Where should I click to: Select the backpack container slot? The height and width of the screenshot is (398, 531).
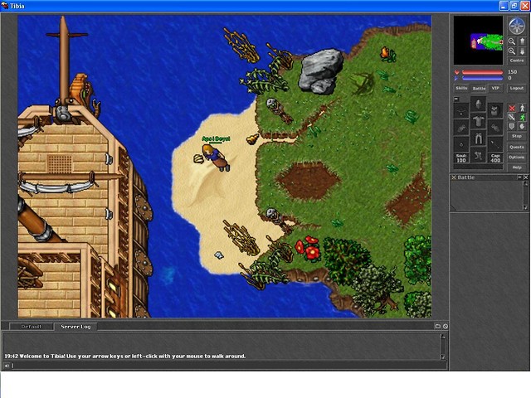point(495,110)
